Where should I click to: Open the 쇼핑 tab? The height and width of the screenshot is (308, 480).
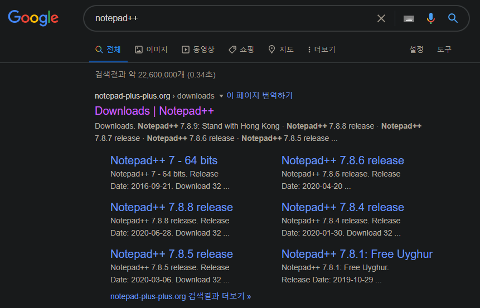coord(241,50)
